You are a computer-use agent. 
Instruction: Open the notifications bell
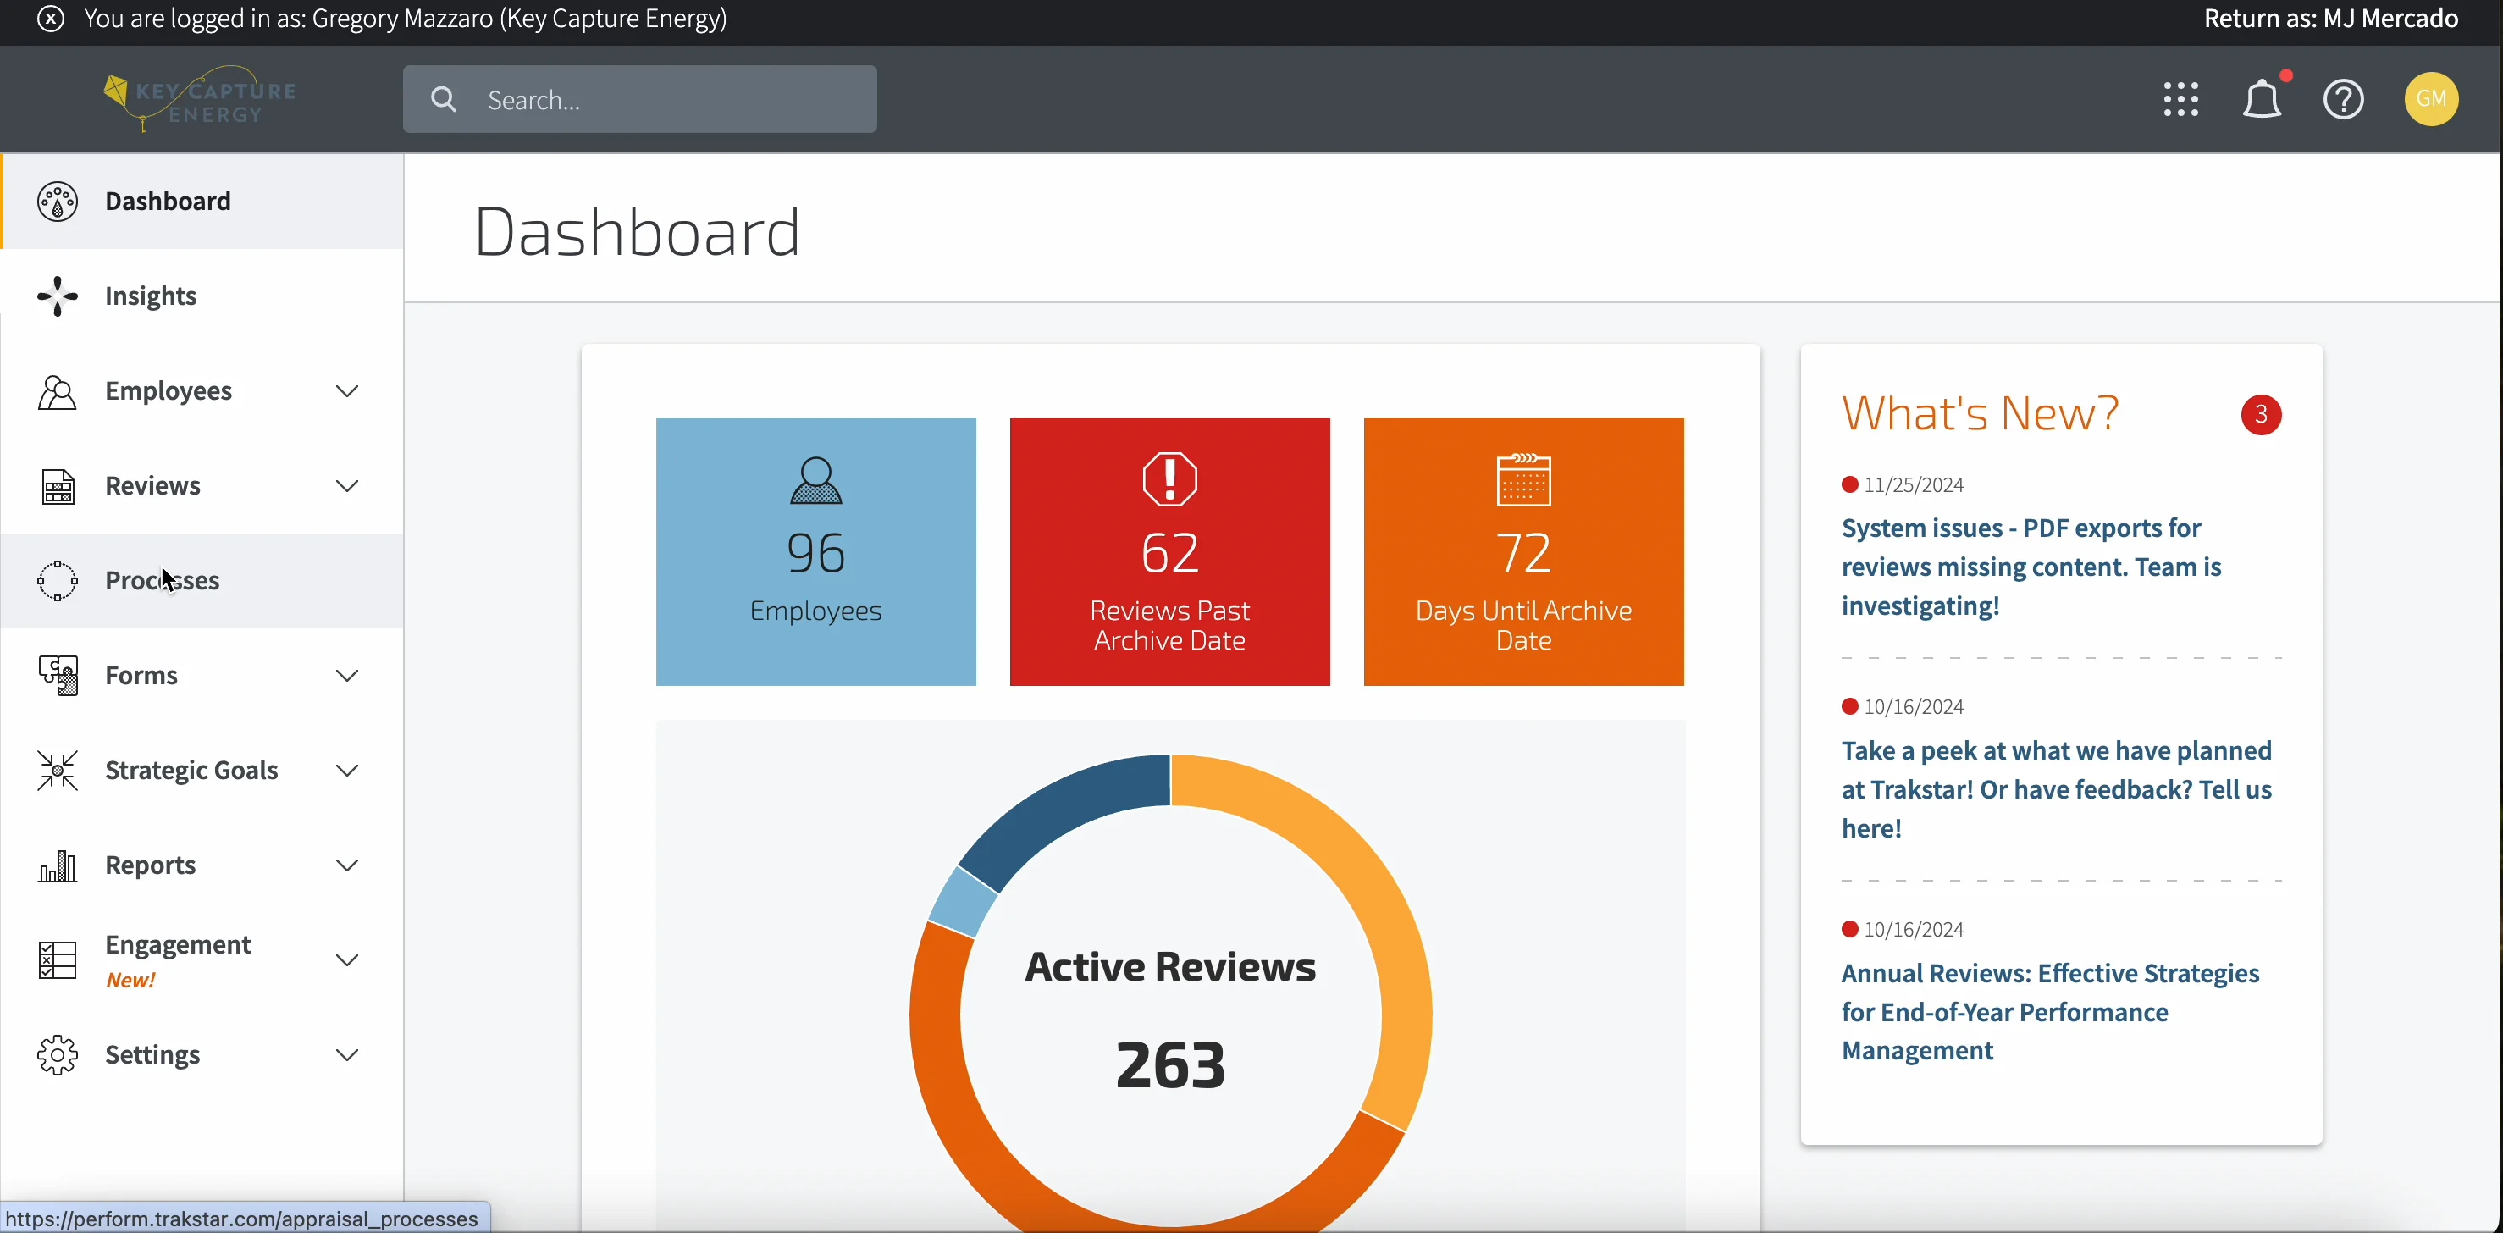pyautogui.click(x=2262, y=99)
